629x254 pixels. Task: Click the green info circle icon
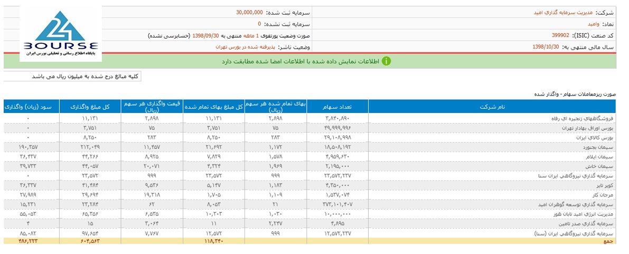tap(386, 61)
